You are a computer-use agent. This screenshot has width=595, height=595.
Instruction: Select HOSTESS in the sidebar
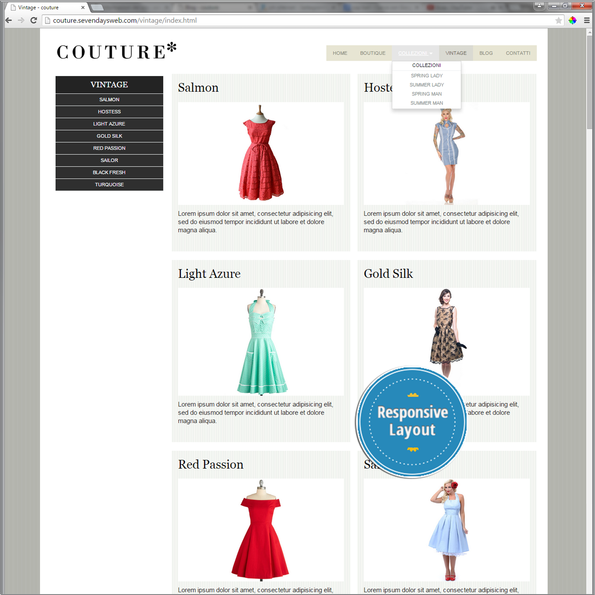109,112
